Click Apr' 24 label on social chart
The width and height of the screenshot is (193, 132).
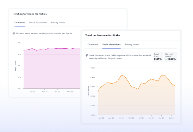[151, 118]
